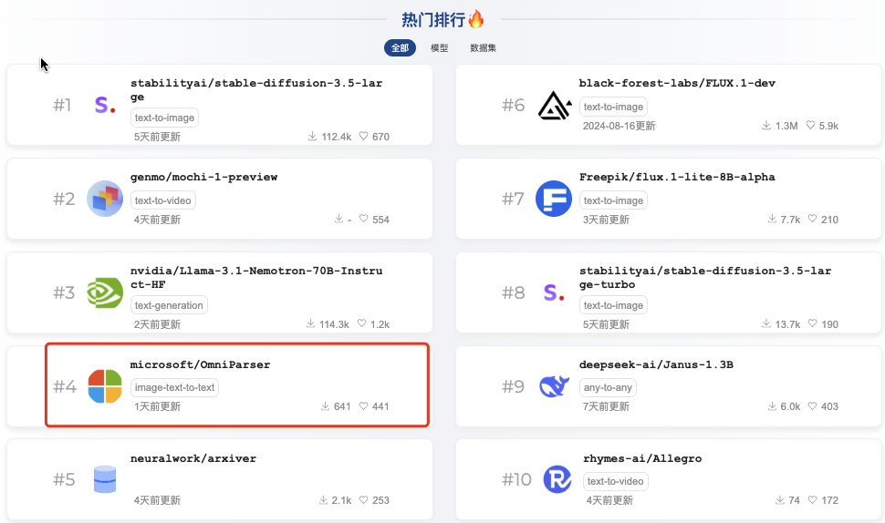Click the neuralwork dataset cylinder icon

coord(105,479)
